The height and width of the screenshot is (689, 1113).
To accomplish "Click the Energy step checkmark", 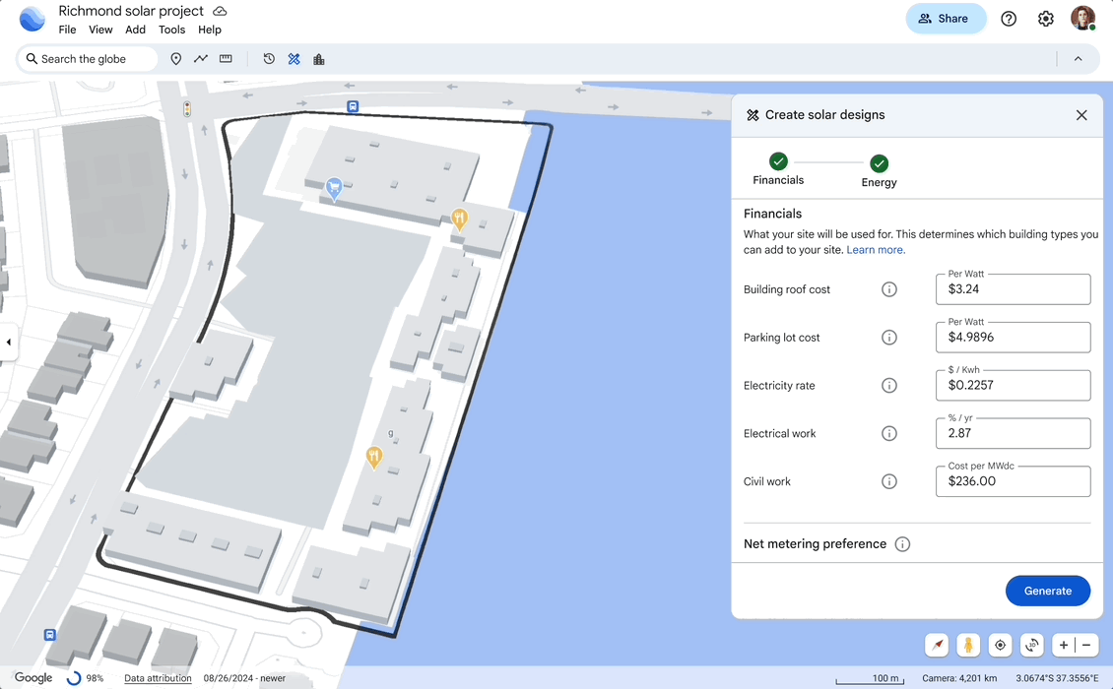I will click(x=879, y=160).
